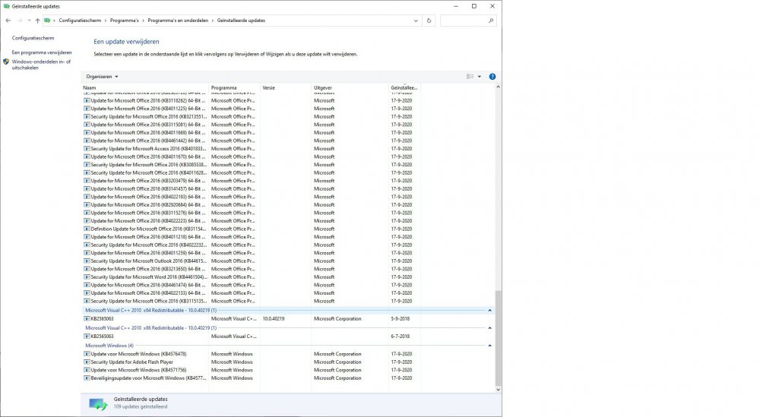Screen dimensions: 760x417
Task: Open the Organiseren dropdown menu
Action: [x=102, y=77]
